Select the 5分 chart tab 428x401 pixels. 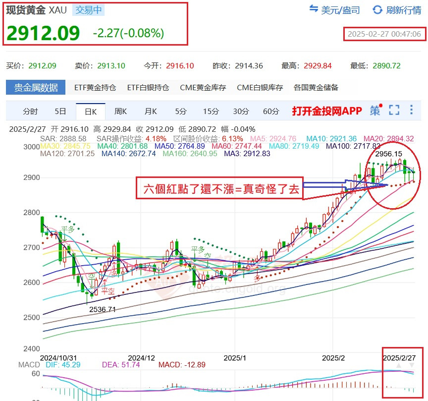(x=180, y=112)
